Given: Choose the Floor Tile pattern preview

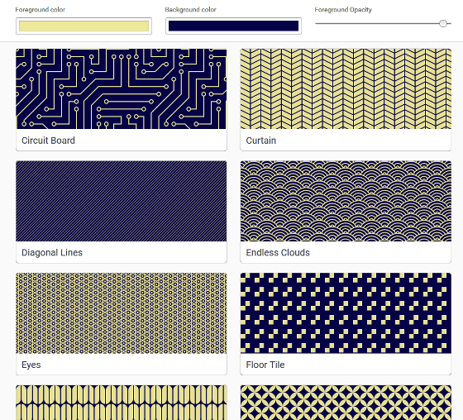Looking at the screenshot, I should 346,313.
